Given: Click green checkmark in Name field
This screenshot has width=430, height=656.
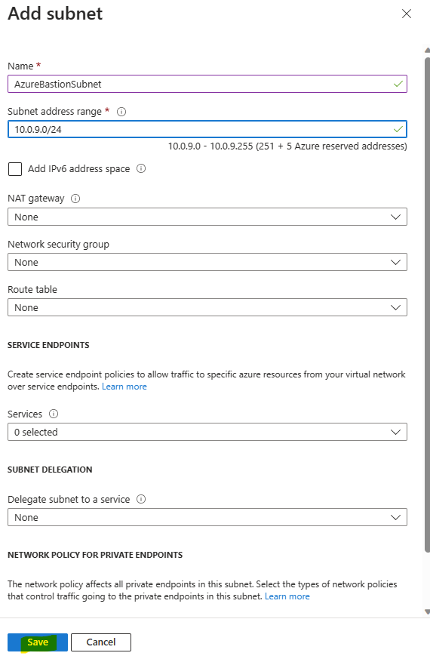Looking at the screenshot, I should pos(398,84).
